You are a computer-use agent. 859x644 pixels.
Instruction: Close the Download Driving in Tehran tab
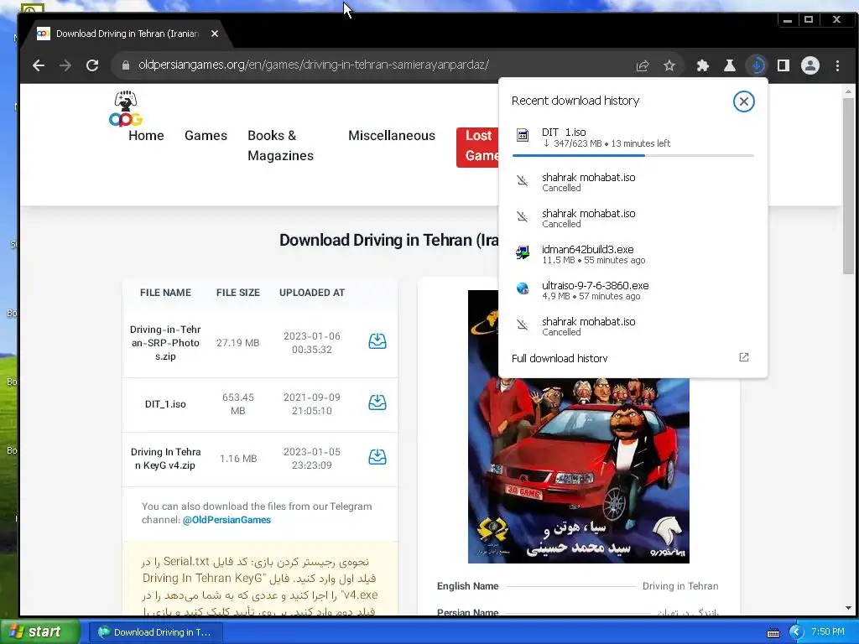215,34
